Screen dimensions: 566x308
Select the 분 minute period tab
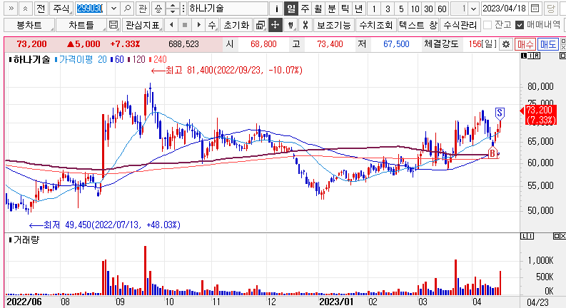[x=331, y=9]
